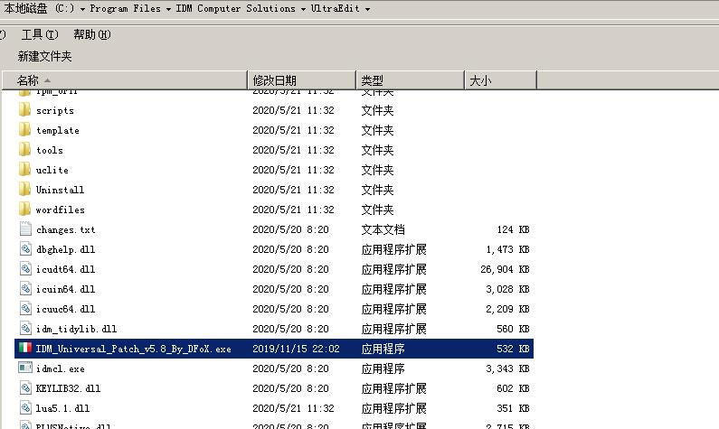This screenshot has height=429, width=719.
Task: Sort by 类型 column header
Action: (410, 80)
